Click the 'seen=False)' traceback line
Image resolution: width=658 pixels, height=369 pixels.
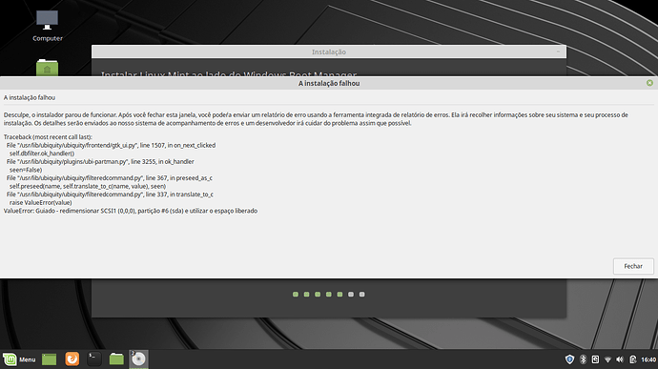coord(26,170)
